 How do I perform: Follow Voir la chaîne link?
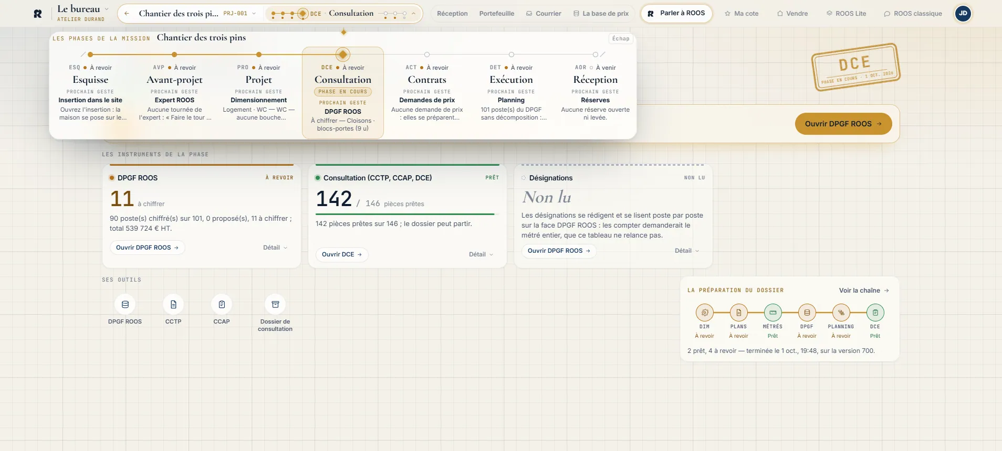tap(864, 291)
